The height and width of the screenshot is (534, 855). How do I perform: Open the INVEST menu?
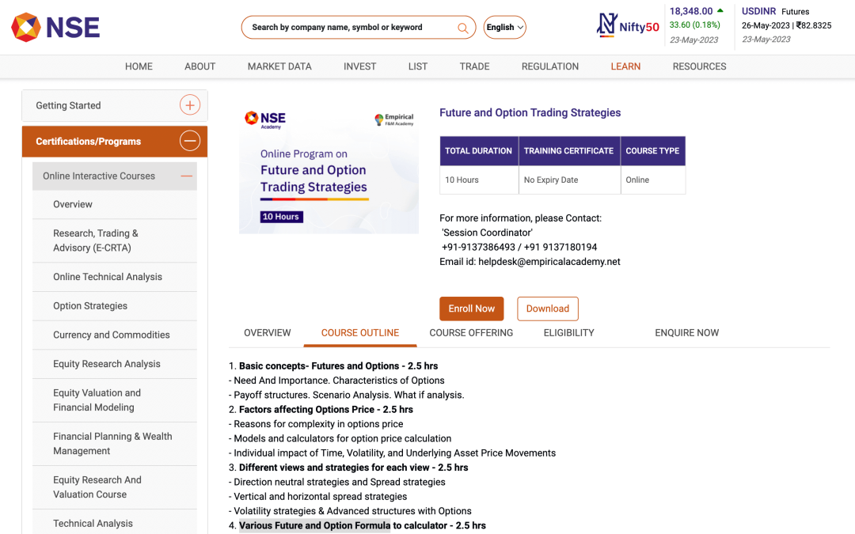coord(360,66)
